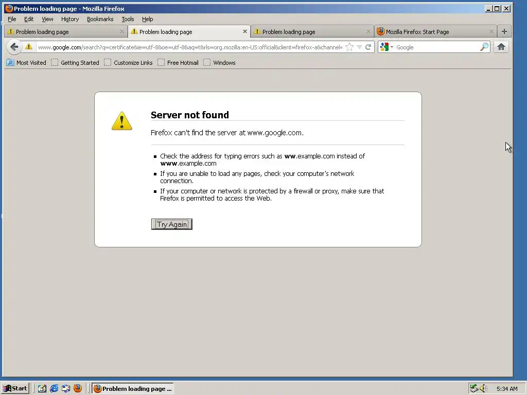Screen dimensions: 527x395
Task: Reload the current page
Action: point(368,47)
